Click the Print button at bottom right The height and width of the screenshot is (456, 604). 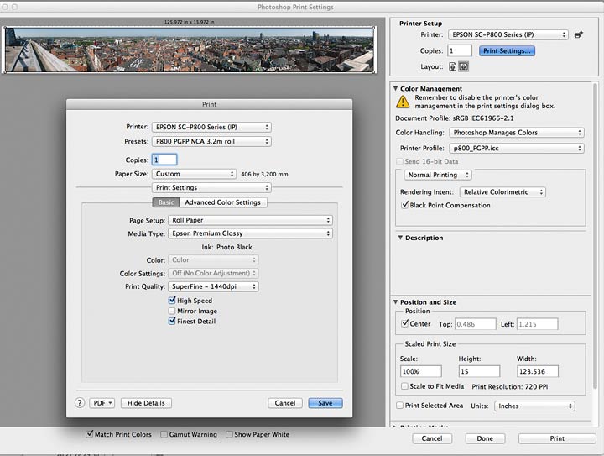(557, 438)
